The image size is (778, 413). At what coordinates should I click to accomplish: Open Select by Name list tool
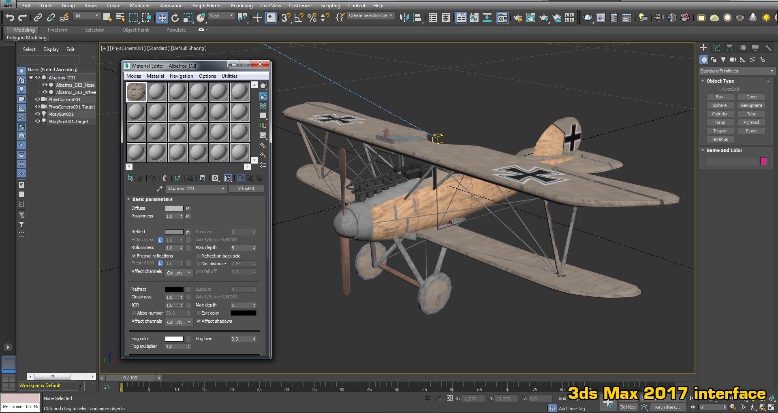120,17
